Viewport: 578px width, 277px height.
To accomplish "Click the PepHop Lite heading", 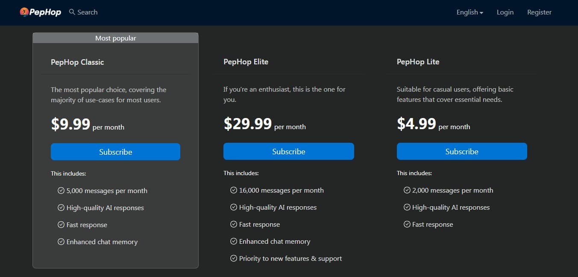I will pos(418,62).
